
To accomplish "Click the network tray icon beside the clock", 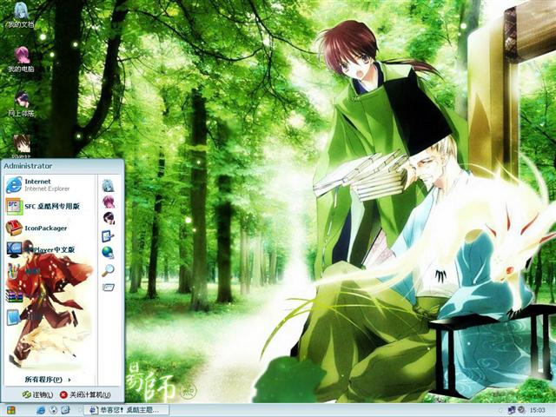I will [x=512, y=410].
